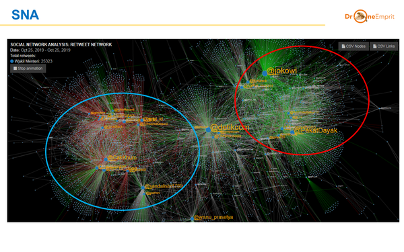Select the @sandalista1789 node circle

point(143,187)
